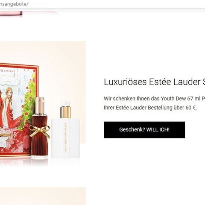205x205 pixels.
Task: Open the illustrated Estée Lauder gift box image
Action: (19, 110)
